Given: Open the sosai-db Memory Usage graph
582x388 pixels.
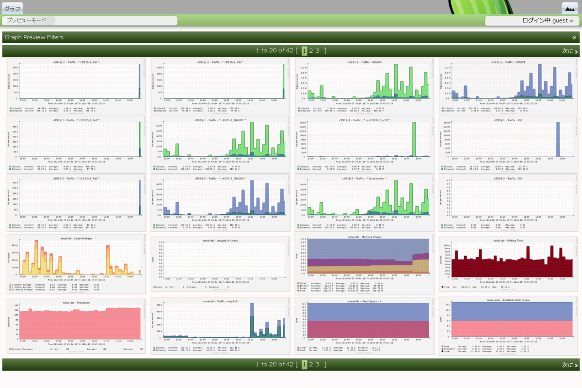Looking at the screenshot, I should coord(364,264).
